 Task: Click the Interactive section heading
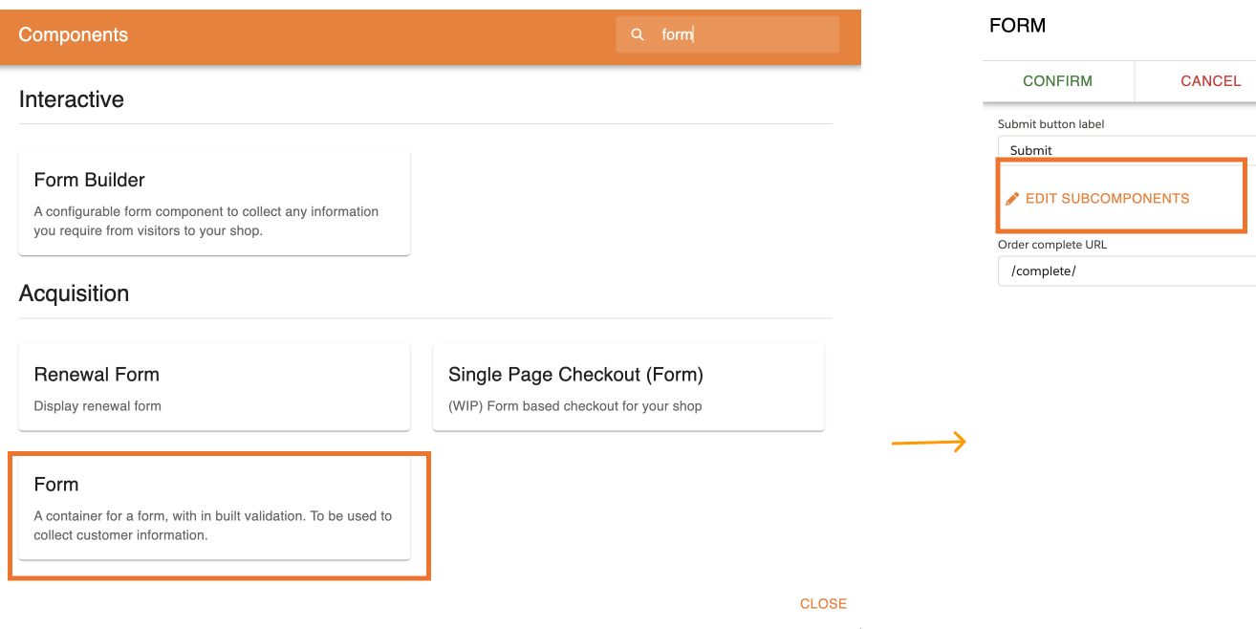[72, 99]
